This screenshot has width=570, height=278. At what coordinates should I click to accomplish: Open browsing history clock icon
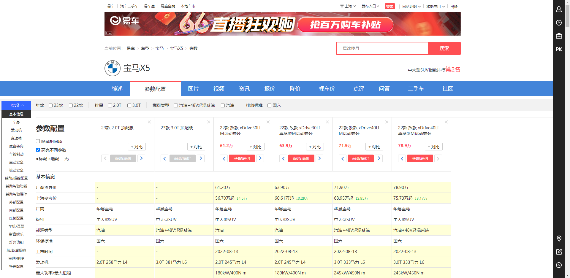point(559,23)
